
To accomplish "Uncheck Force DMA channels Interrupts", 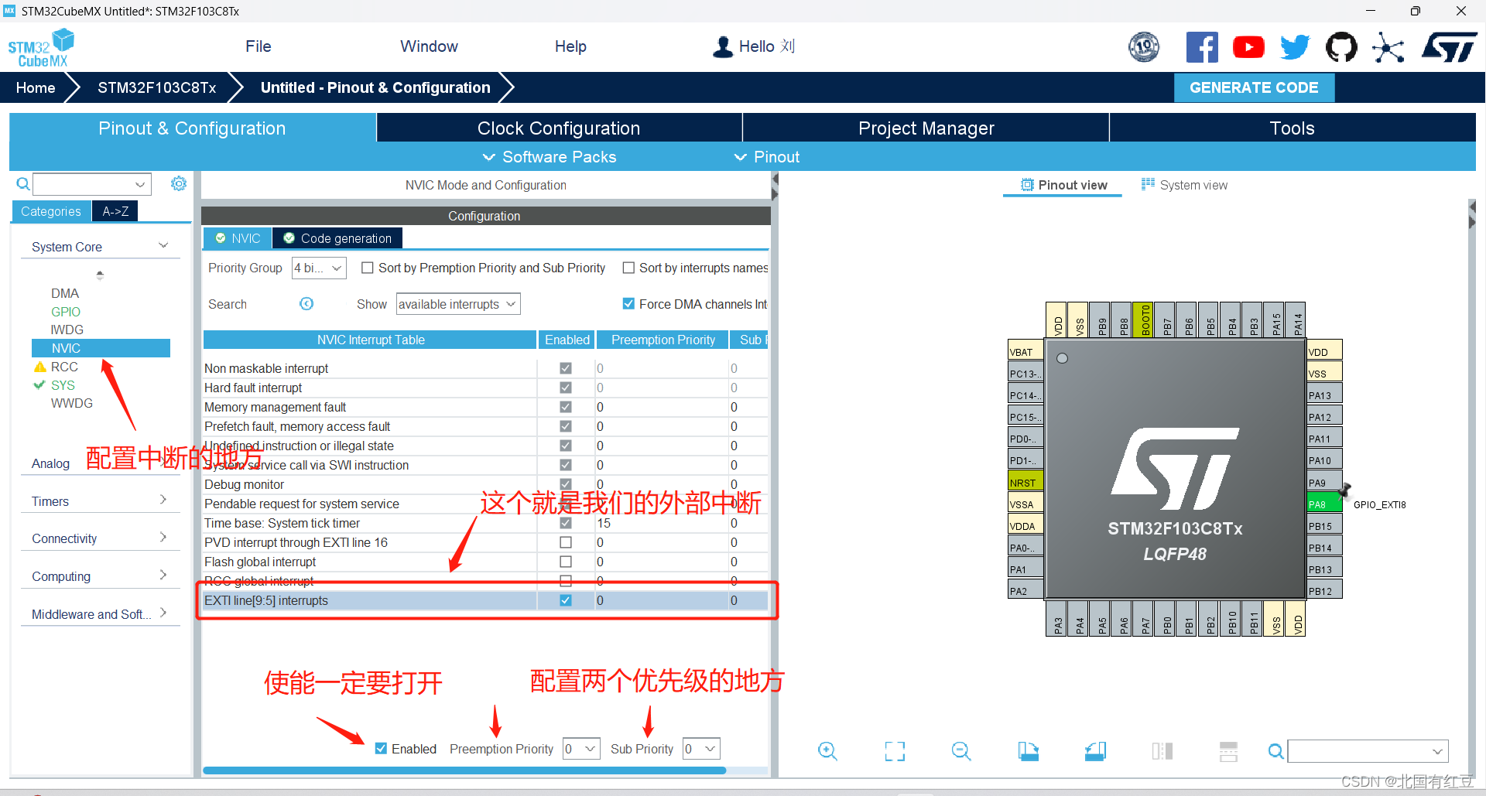I will (x=628, y=304).
